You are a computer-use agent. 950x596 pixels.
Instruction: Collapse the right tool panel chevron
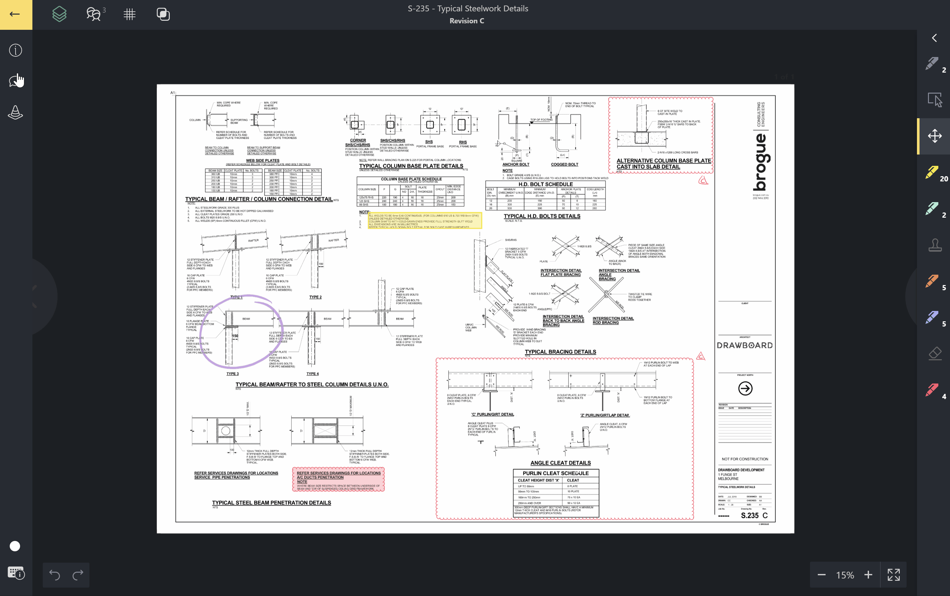(x=934, y=38)
